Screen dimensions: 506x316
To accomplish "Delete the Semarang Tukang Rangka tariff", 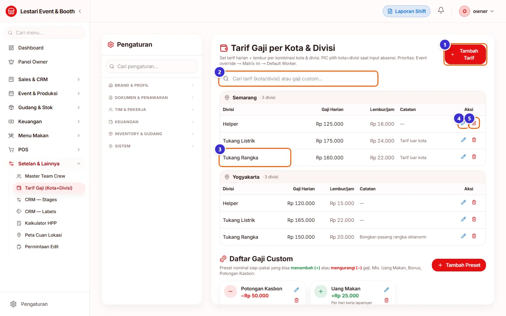I will pyautogui.click(x=474, y=157).
